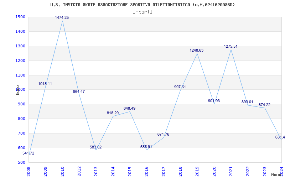This screenshot has width=285, height=178.
Task: Click the data label 848.49
Action: pyautogui.click(x=129, y=109)
